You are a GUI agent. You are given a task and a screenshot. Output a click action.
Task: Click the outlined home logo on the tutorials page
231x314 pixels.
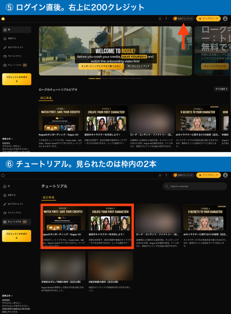coord(3,175)
